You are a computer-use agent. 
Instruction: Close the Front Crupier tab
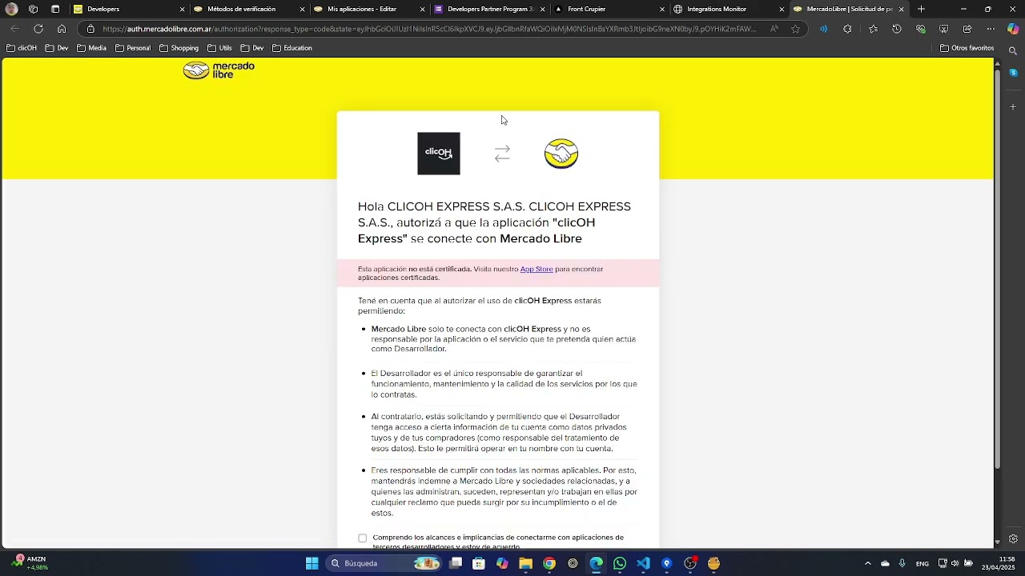point(662,10)
